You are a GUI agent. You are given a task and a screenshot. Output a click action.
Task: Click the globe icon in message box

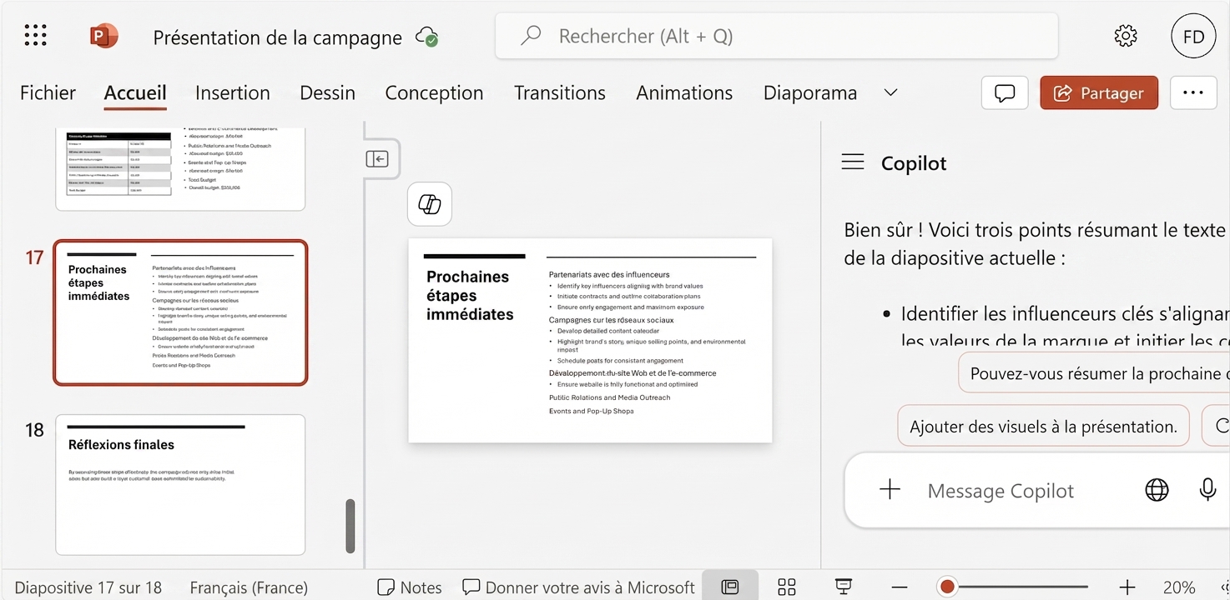(x=1157, y=490)
